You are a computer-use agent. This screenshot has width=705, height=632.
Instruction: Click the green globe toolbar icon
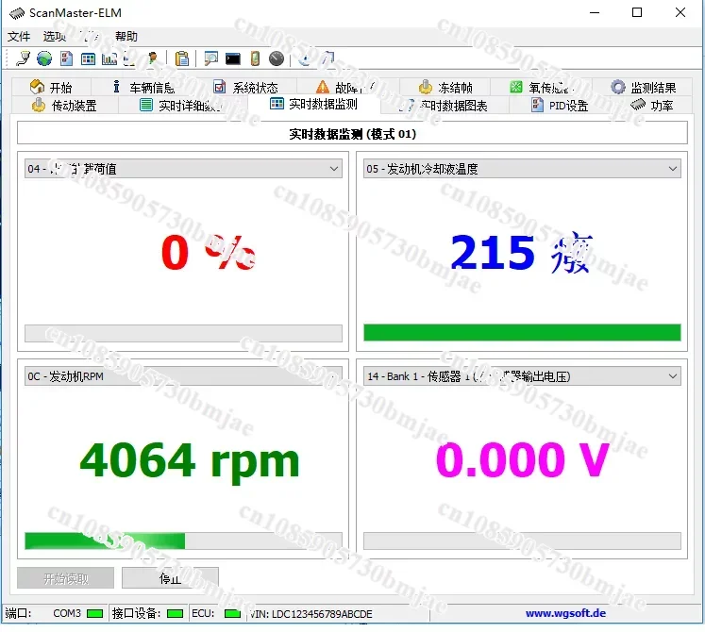[x=44, y=58]
